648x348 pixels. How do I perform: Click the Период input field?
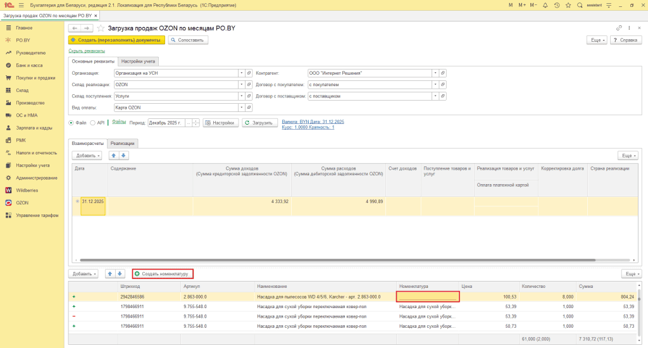click(166, 123)
